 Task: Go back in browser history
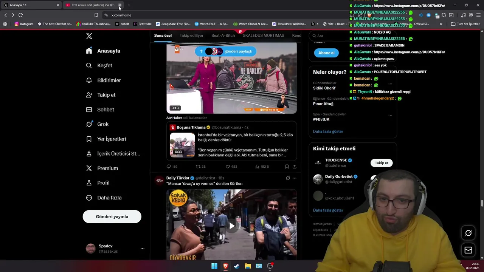[x=5, y=15]
